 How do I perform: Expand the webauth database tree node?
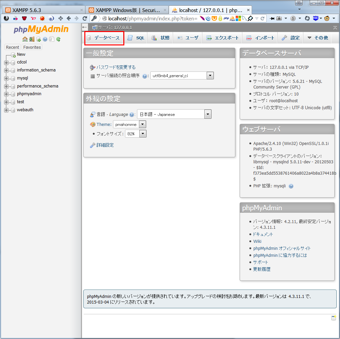(x=6, y=110)
